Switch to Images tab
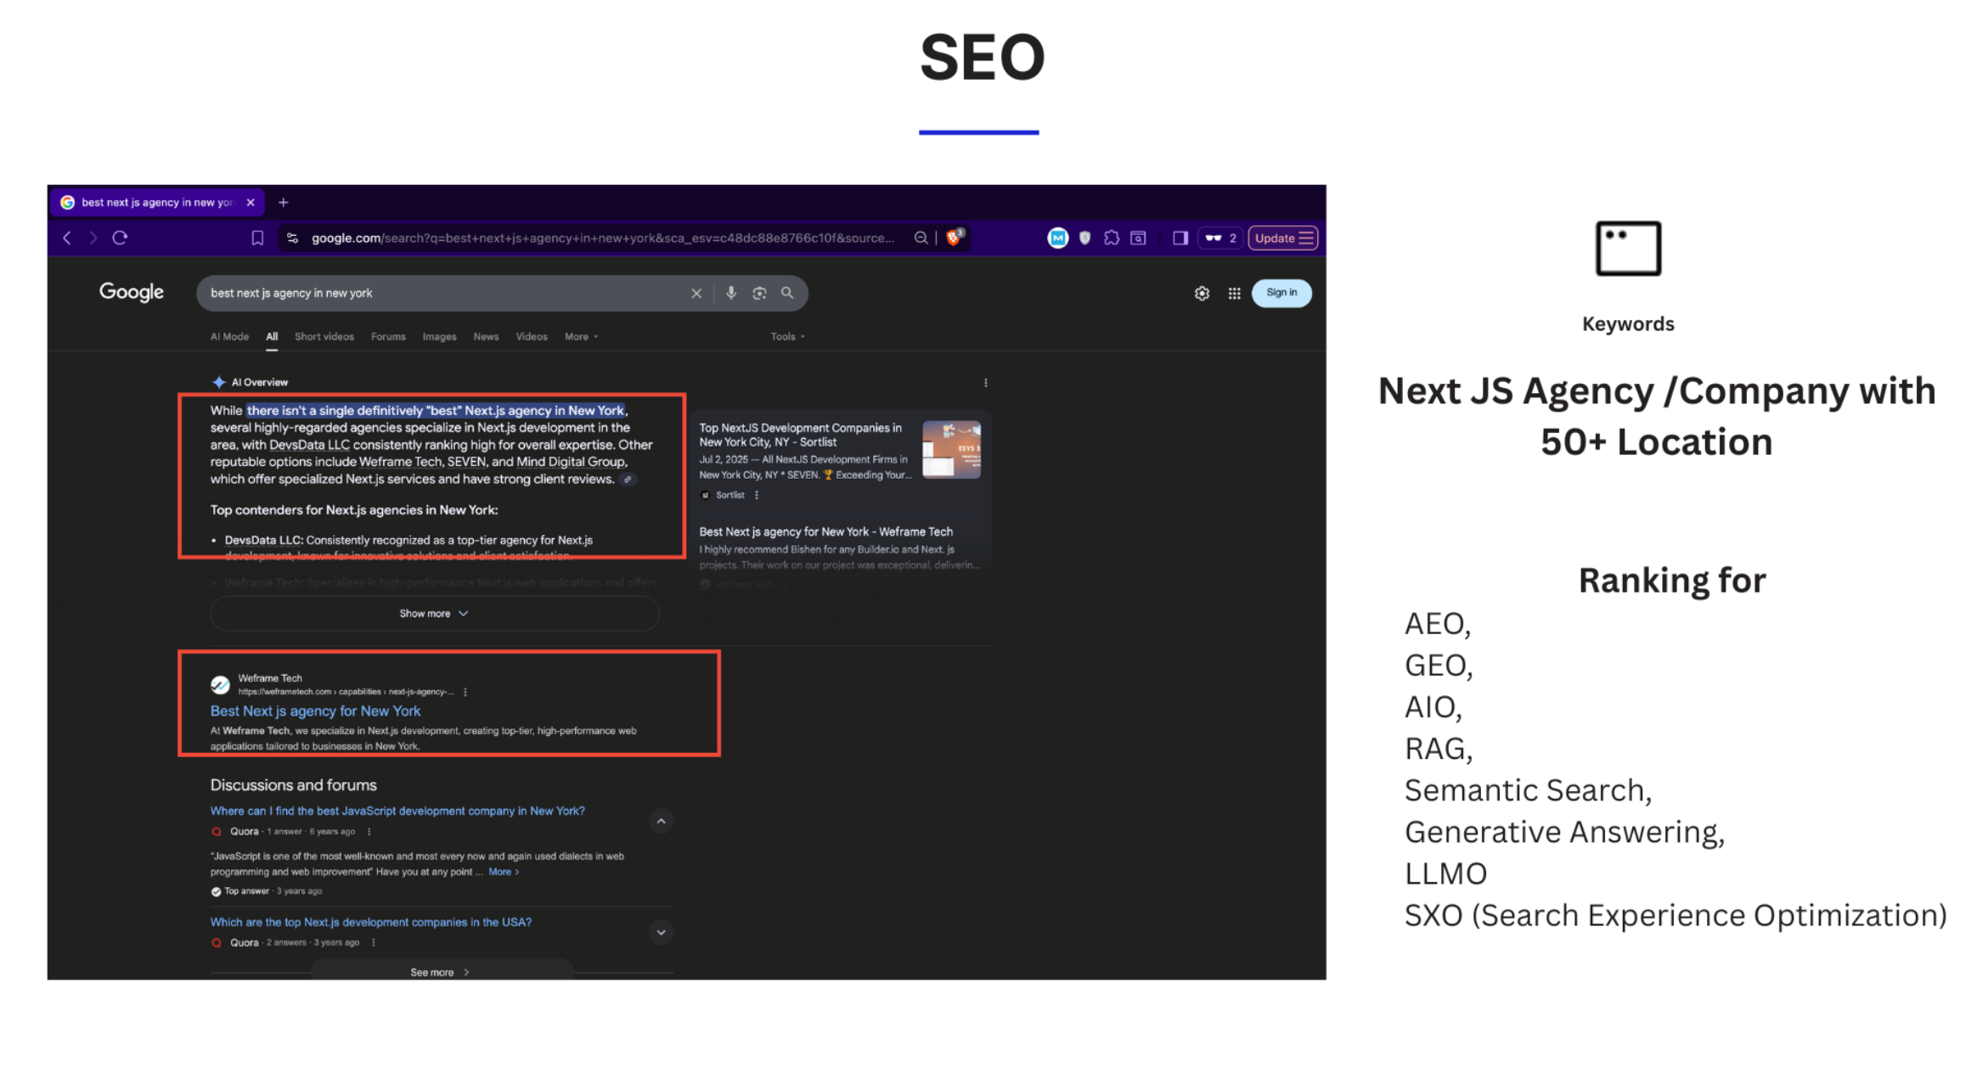1977x1090 pixels. [x=439, y=337]
